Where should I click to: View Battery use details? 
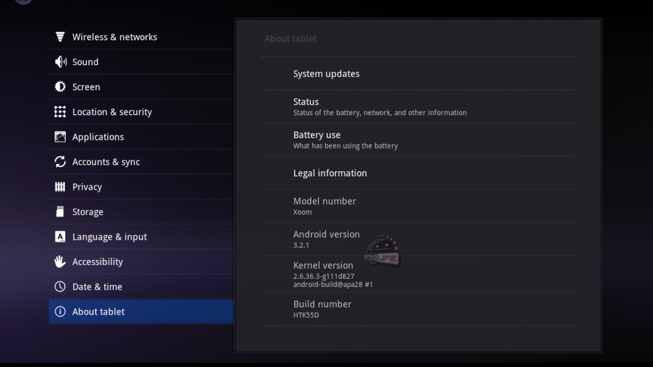tap(417, 140)
